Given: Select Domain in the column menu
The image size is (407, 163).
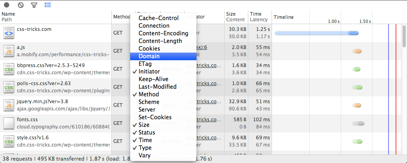Looking at the screenshot, I should (x=149, y=56).
